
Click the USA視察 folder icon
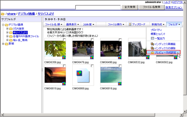(11, 29)
